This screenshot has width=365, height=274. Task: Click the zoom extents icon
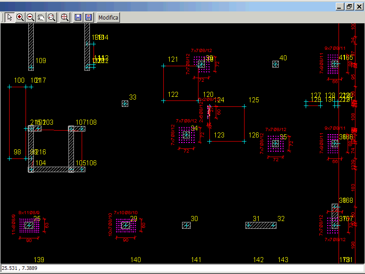coord(65,17)
